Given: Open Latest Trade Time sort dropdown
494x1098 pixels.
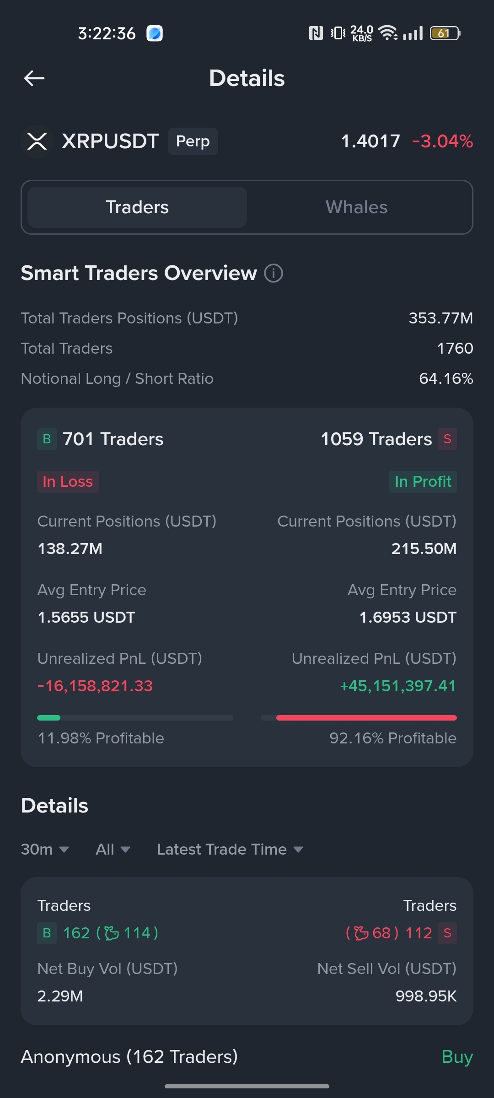Looking at the screenshot, I should [230, 850].
